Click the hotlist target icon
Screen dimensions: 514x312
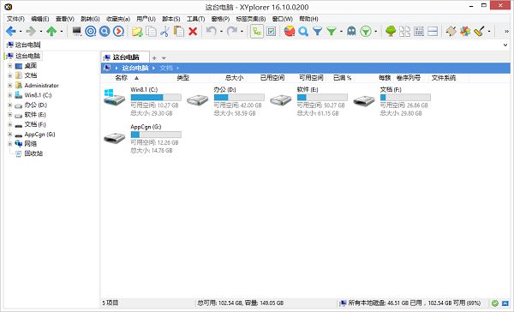pyautogui.click(x=91, y=31)
